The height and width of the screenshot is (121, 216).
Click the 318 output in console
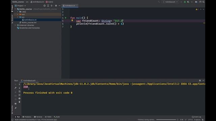click(26, 87)
